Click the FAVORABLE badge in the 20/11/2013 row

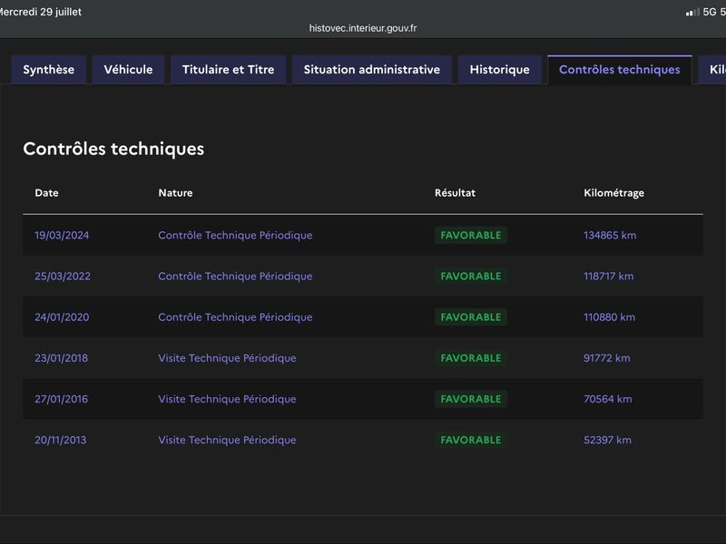pos(471,440)
